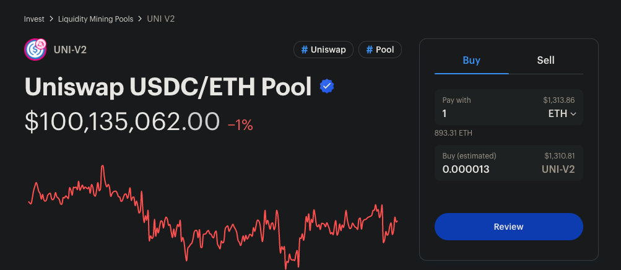Screen dimensions: 621x270
Task: Click the chevron before UNI V2 breadcrumb
Action: pyautogui.click(x=140, y=19)
